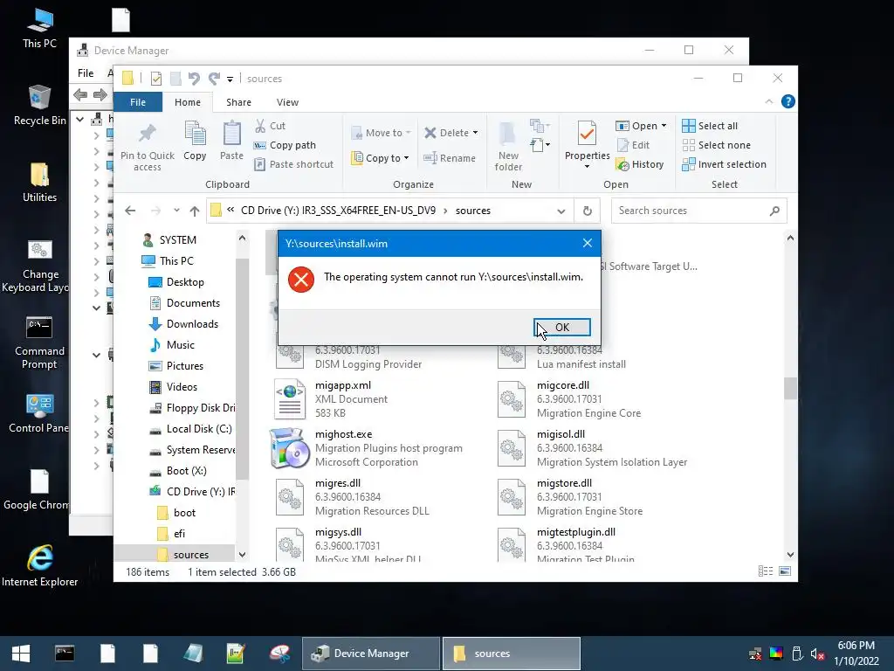Create a New folder

[508, 146]
